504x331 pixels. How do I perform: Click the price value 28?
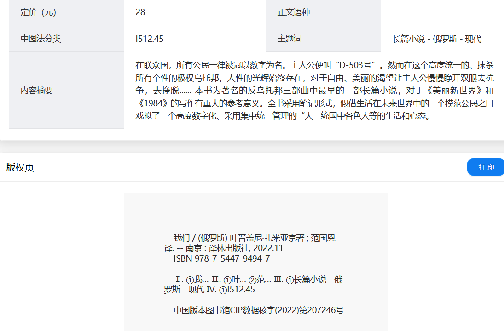[x=140, y=12]
